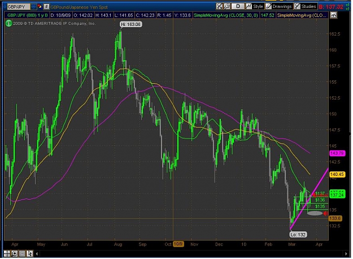The image size is (353, 259).
Task: Click the grid layout icon at bottom
Action: tap(7, 254)
